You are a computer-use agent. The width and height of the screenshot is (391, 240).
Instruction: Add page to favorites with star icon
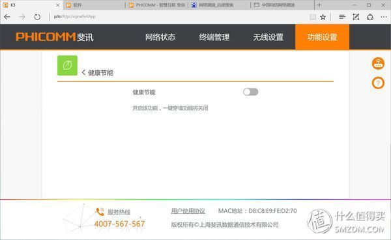coord(323,17)
